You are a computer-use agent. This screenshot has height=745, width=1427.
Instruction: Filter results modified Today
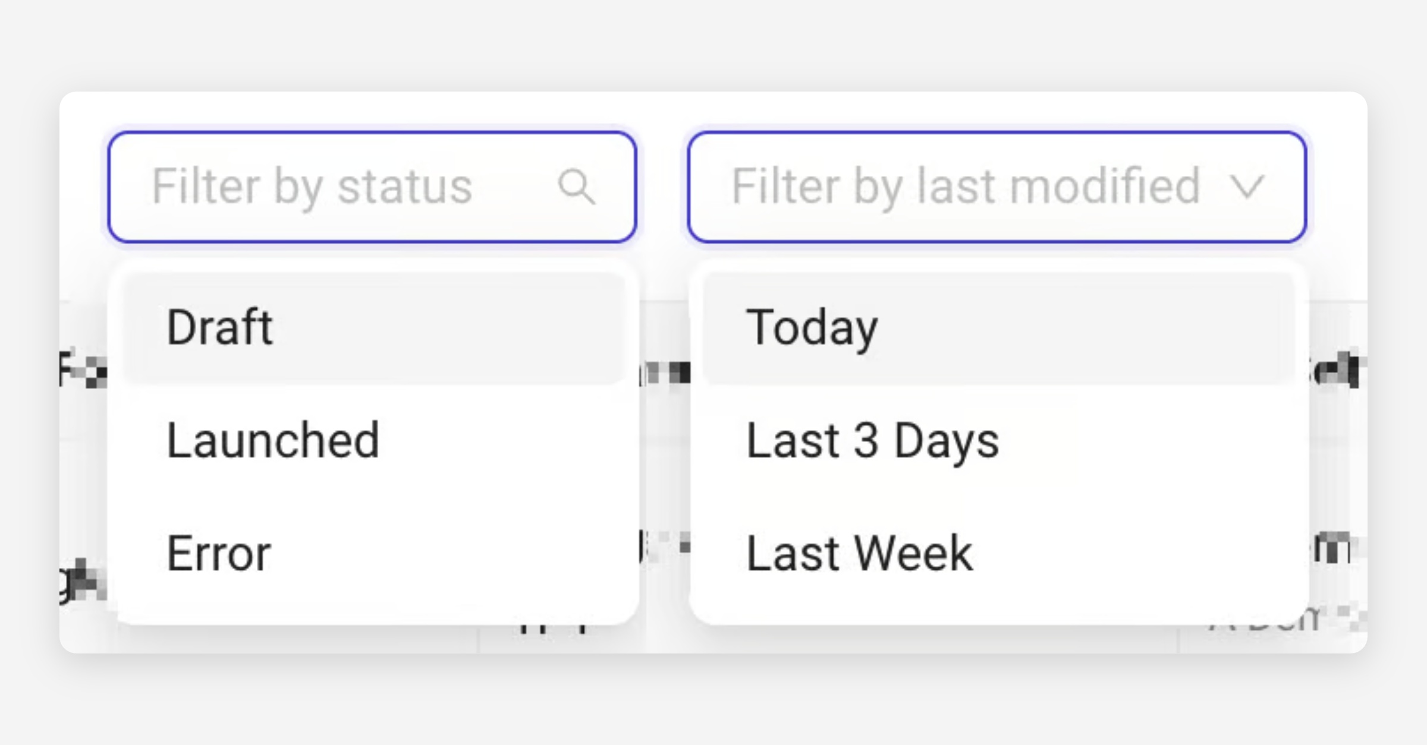tap(812, 328)
